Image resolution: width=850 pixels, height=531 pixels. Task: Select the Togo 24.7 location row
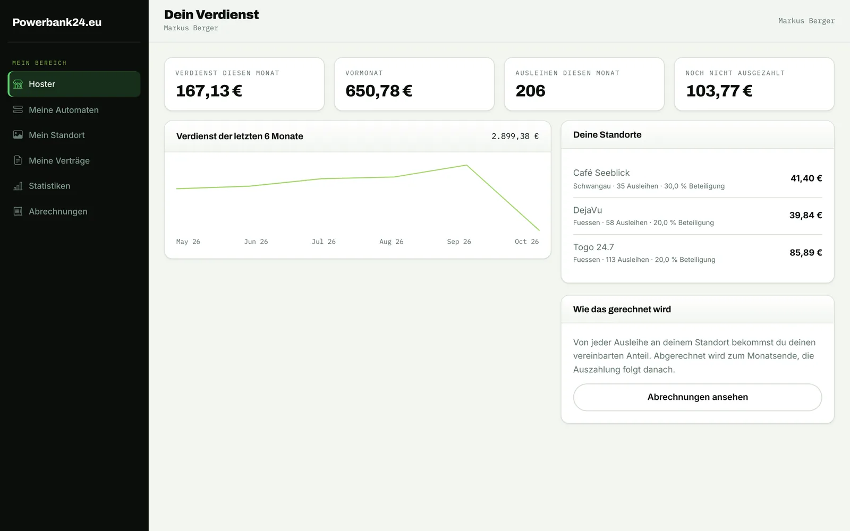click(698, 253)
